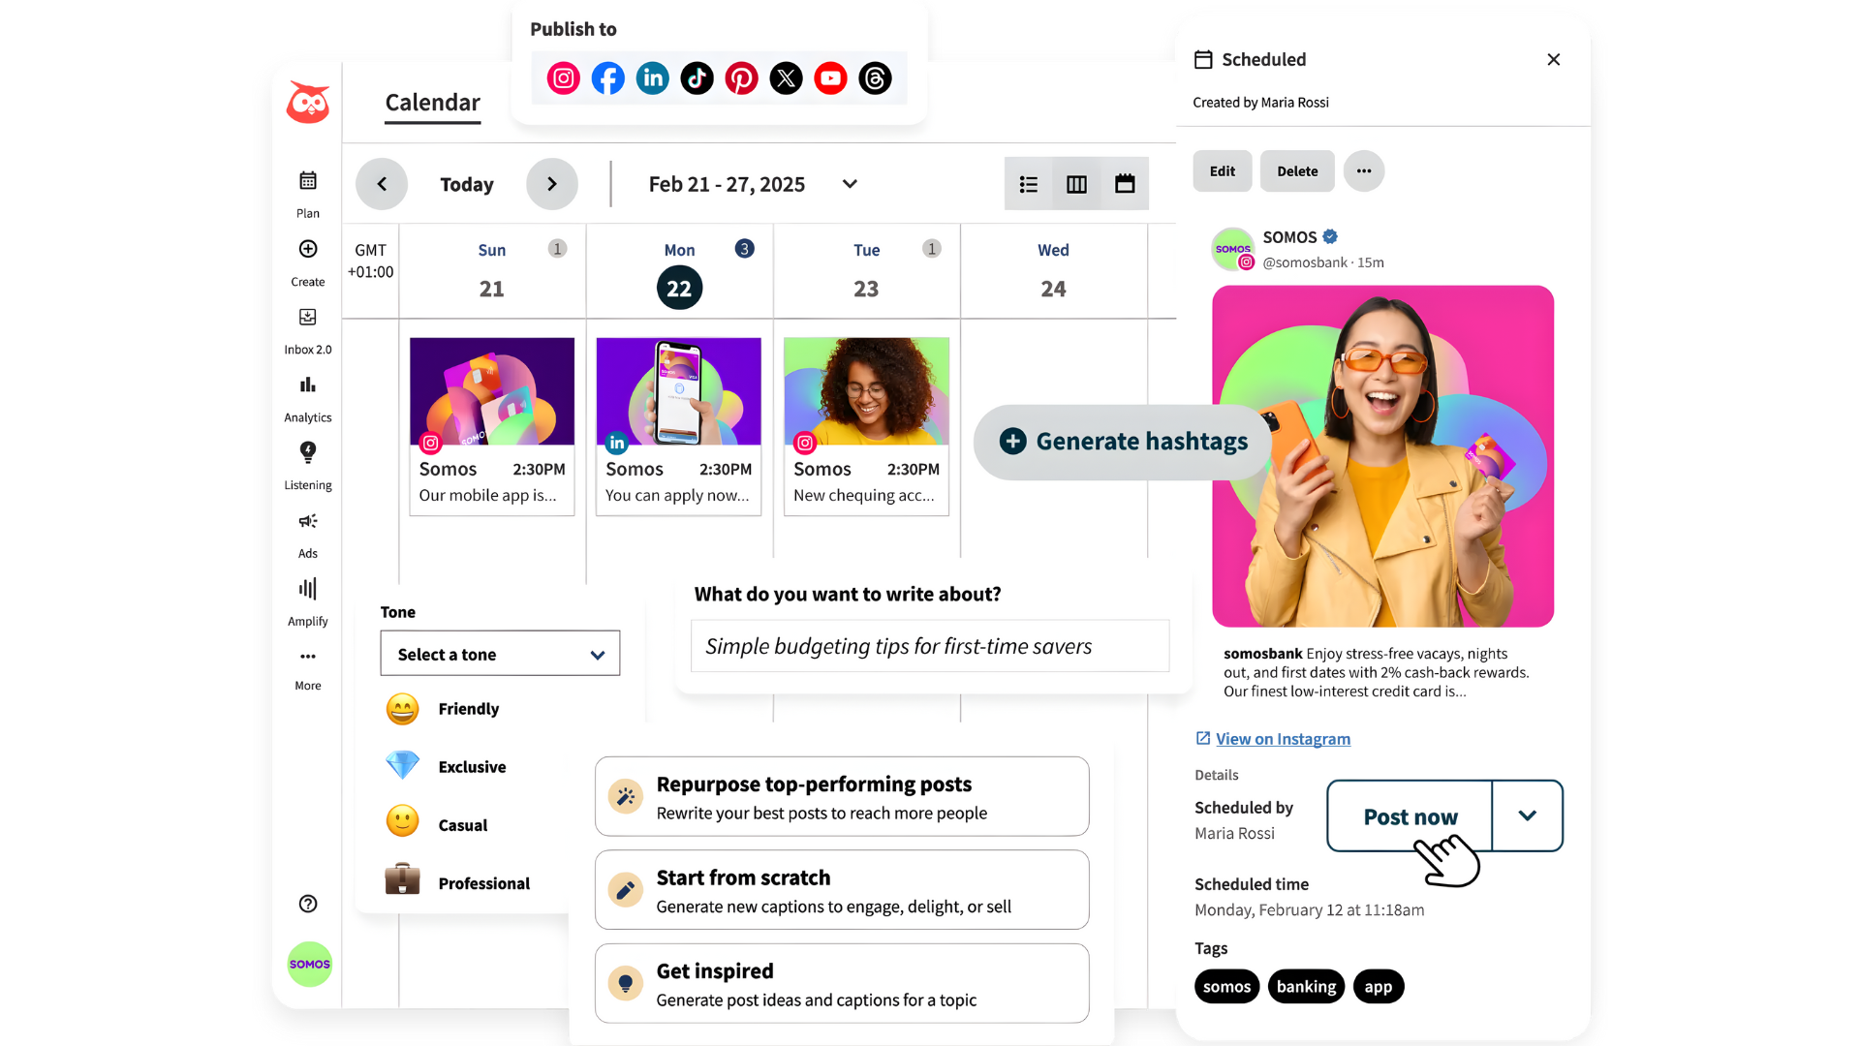This screenshot has height=1046, width=1860.
Task: Switch to list view in the calendar
Action: [1029, 184]
